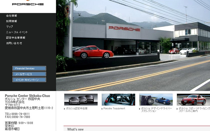Follow the ポルシェ スポーツドライビングスクール link
Image resolution: width=210 pixels, height=131 pixels.
coord(194,110)
